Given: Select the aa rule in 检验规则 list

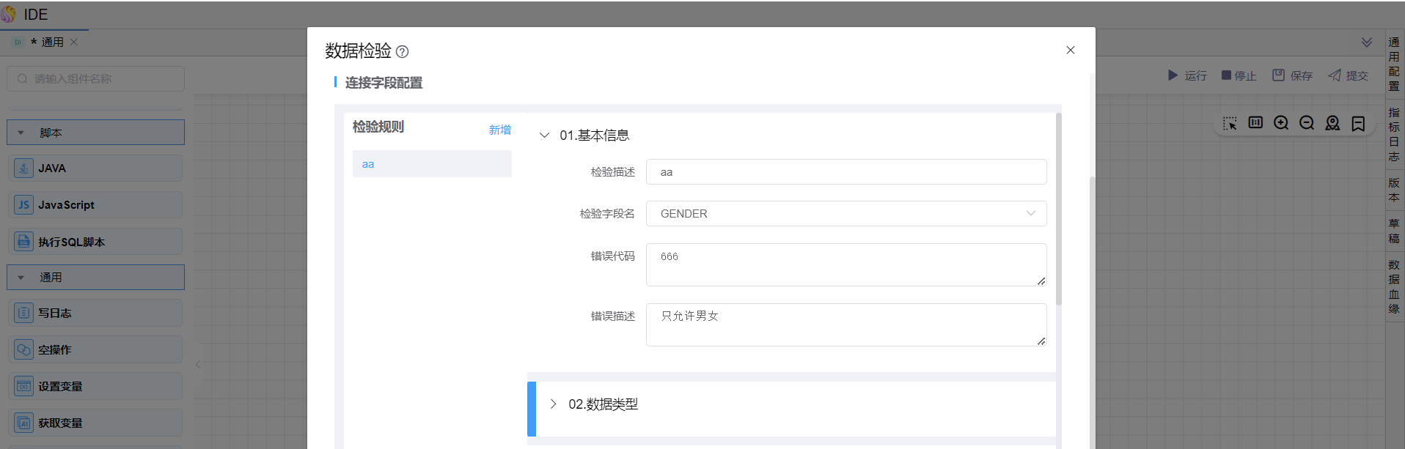Looking at the screenshot, I should [x=432, y=164].
